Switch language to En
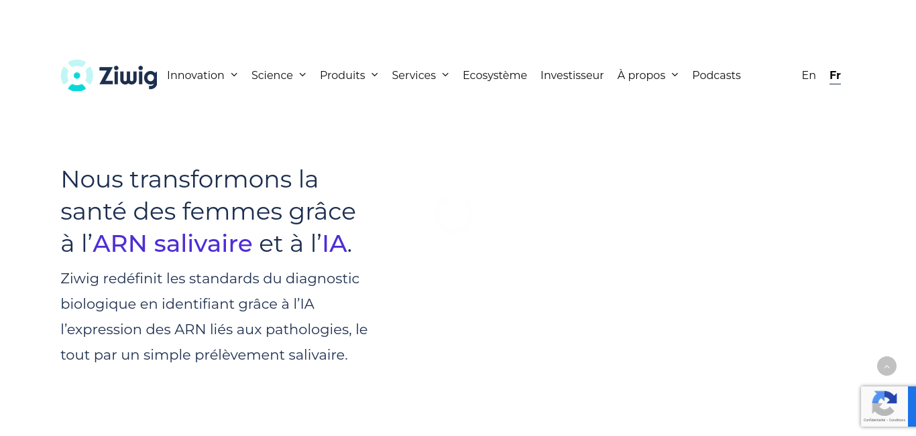Screen dimensions: 916x436 point(809,75)
